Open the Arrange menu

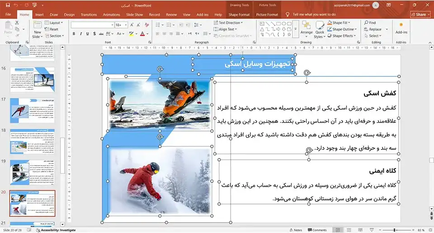(x=307, y=29)
